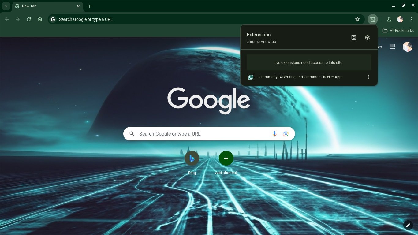Open the Google apps grid
418x235 pixels.
(393, 47)
